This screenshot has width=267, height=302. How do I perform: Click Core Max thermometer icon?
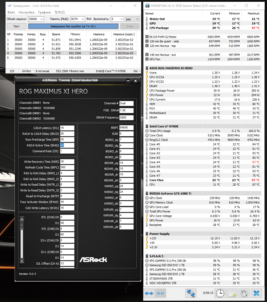click(x=147, y=180)
